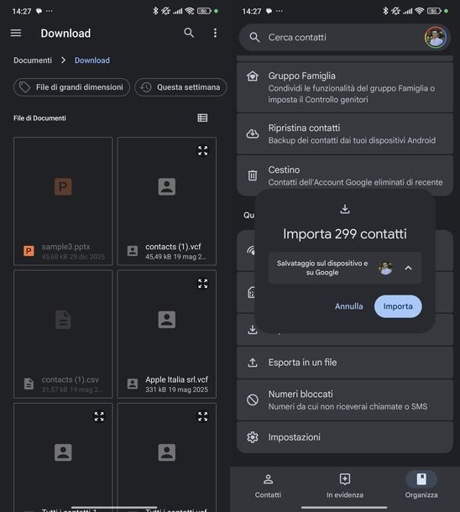The width and height of the screenshot is (460, 512).
Task: Filter by File di grandi dimensioni chip
Action: (71, 87)
